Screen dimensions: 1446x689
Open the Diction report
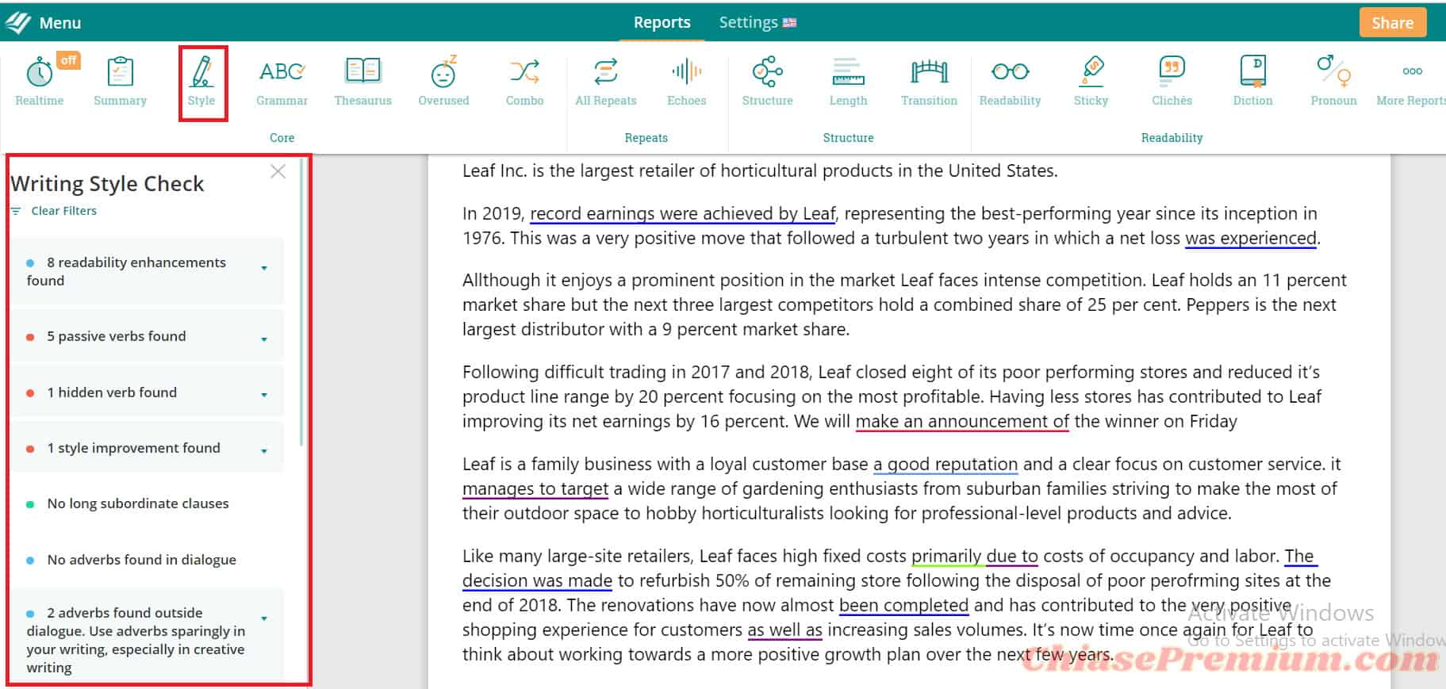coord(1252,81)
